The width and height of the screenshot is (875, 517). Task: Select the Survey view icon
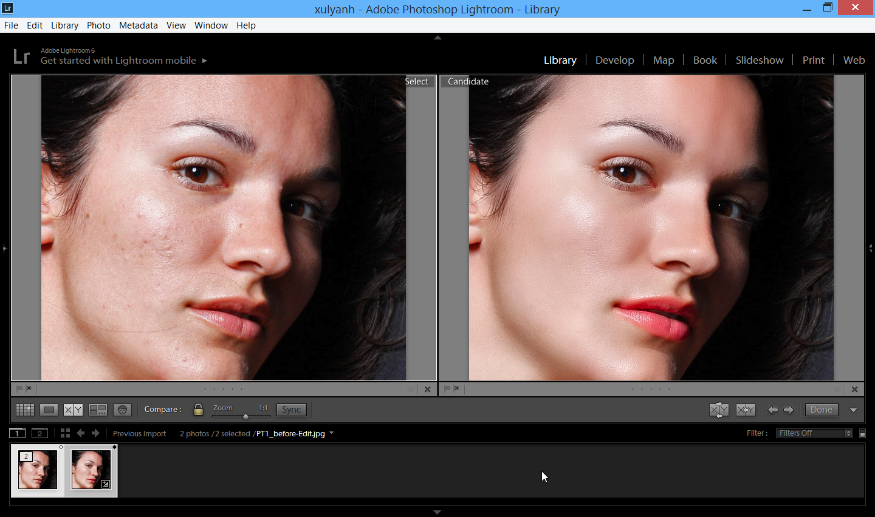click(98, 410)
